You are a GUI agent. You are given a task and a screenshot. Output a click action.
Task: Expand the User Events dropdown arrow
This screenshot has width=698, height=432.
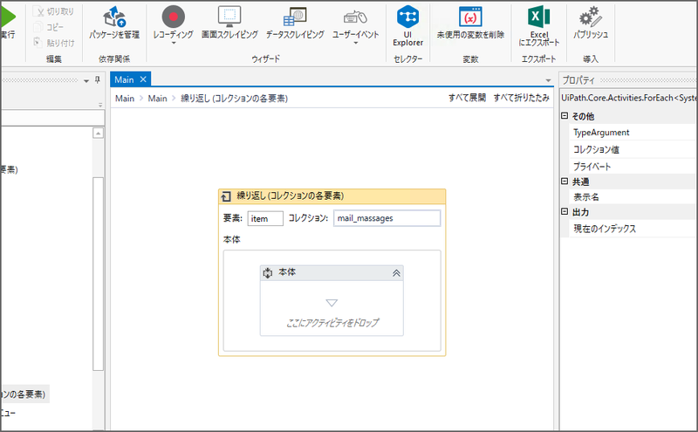pyautogui.click(x=355, y=44)
